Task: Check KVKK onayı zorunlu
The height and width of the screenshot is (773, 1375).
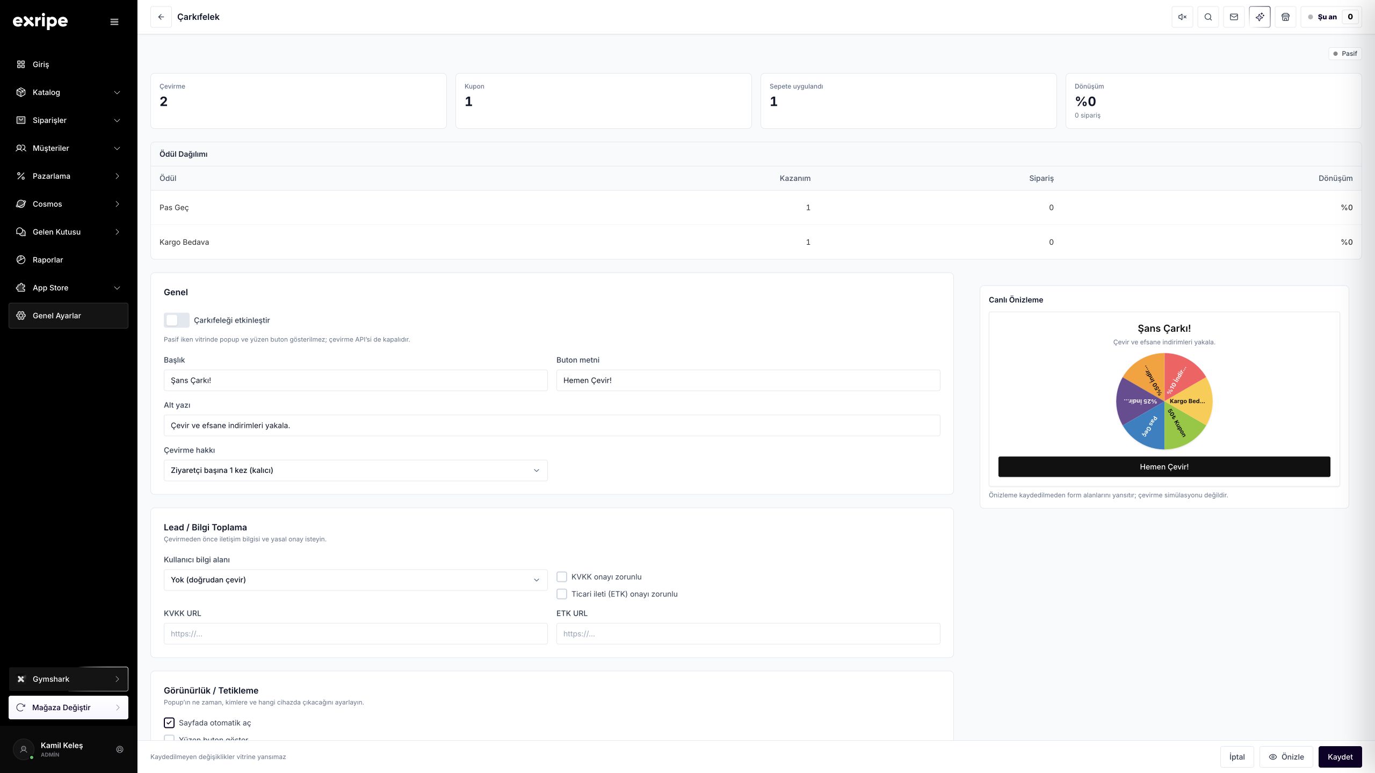Action: coord(562,577)
